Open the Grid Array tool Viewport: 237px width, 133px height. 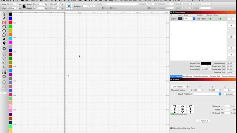click(4, 72)
